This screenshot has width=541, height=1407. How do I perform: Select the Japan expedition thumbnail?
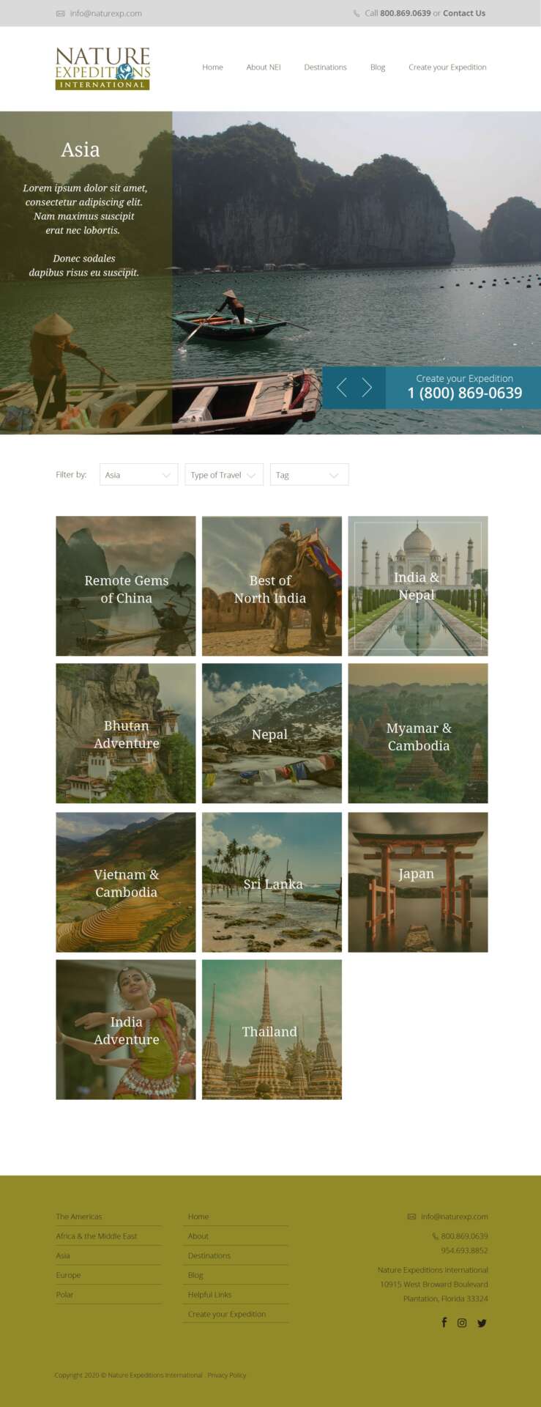[x=417, y=882]
